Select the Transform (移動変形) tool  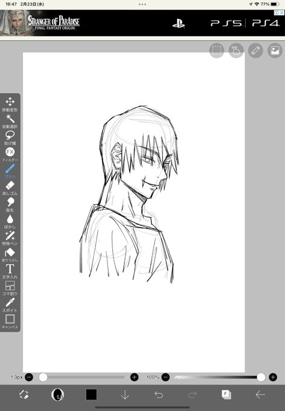pos(10,105)
